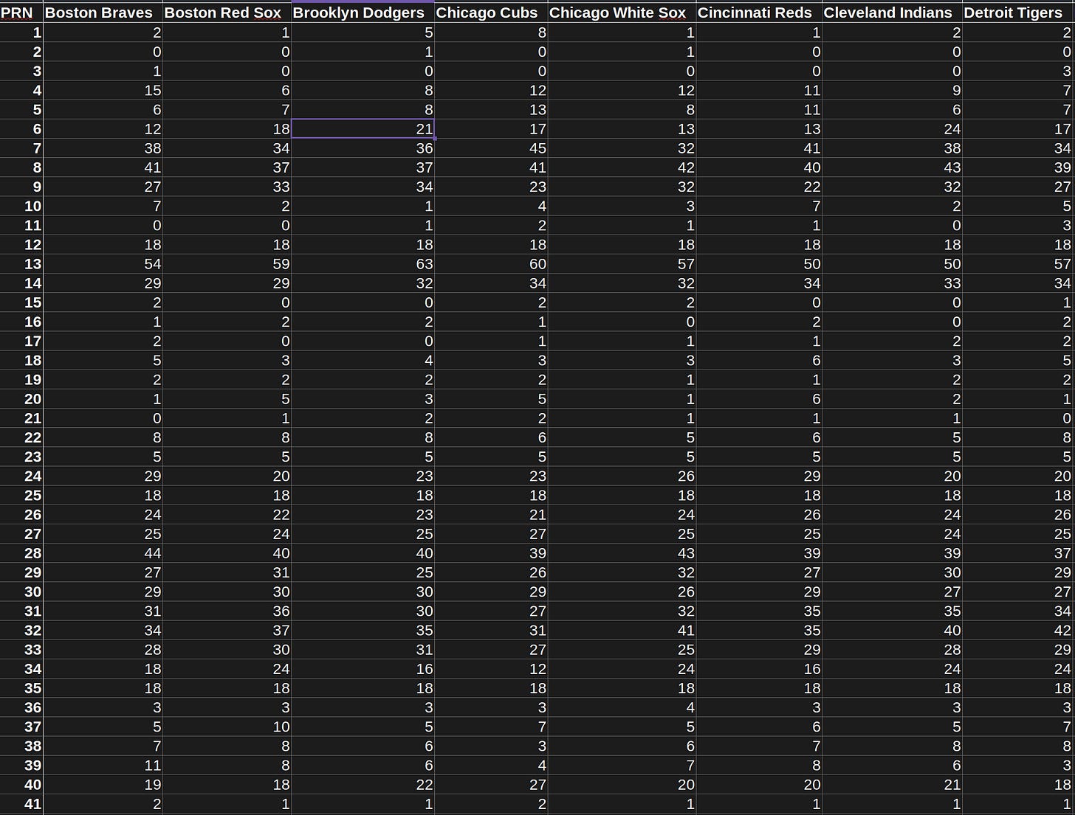The image size is (1075, 815).
Task: Select Chicago Cubs value 8 in PRN 1
Action: 491,32
